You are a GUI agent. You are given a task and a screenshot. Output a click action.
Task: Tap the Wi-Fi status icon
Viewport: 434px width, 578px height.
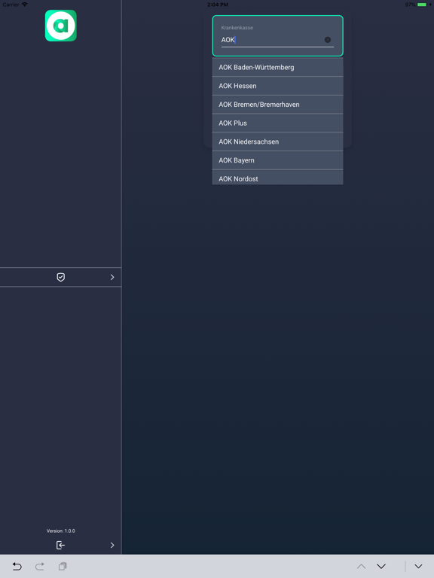25,5
